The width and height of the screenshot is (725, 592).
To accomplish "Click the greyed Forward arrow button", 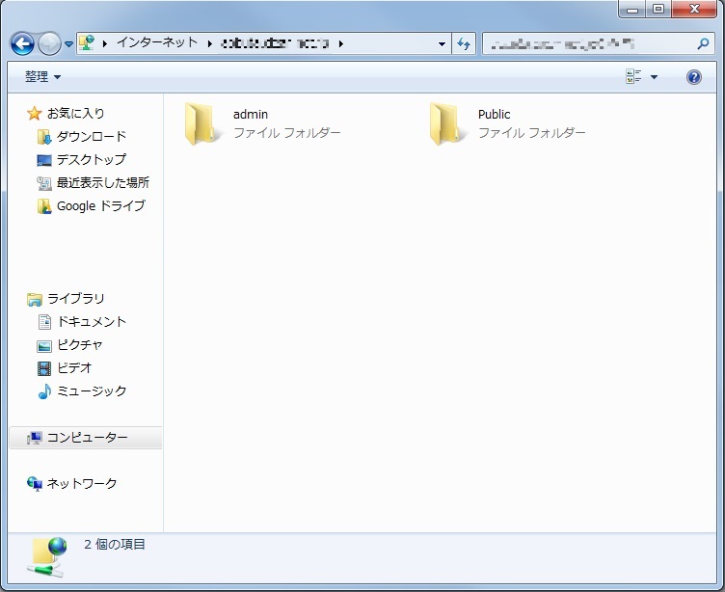I will click(x=49, y=44).
